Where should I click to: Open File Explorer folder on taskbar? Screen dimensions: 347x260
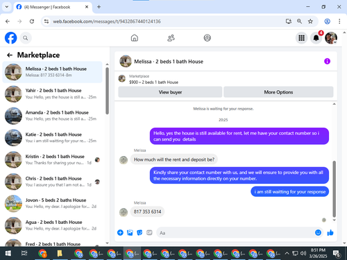pos(60,253)
